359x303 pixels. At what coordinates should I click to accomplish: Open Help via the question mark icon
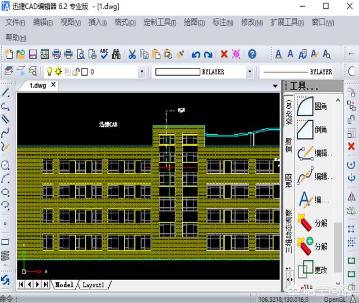[x=252, y=54]
